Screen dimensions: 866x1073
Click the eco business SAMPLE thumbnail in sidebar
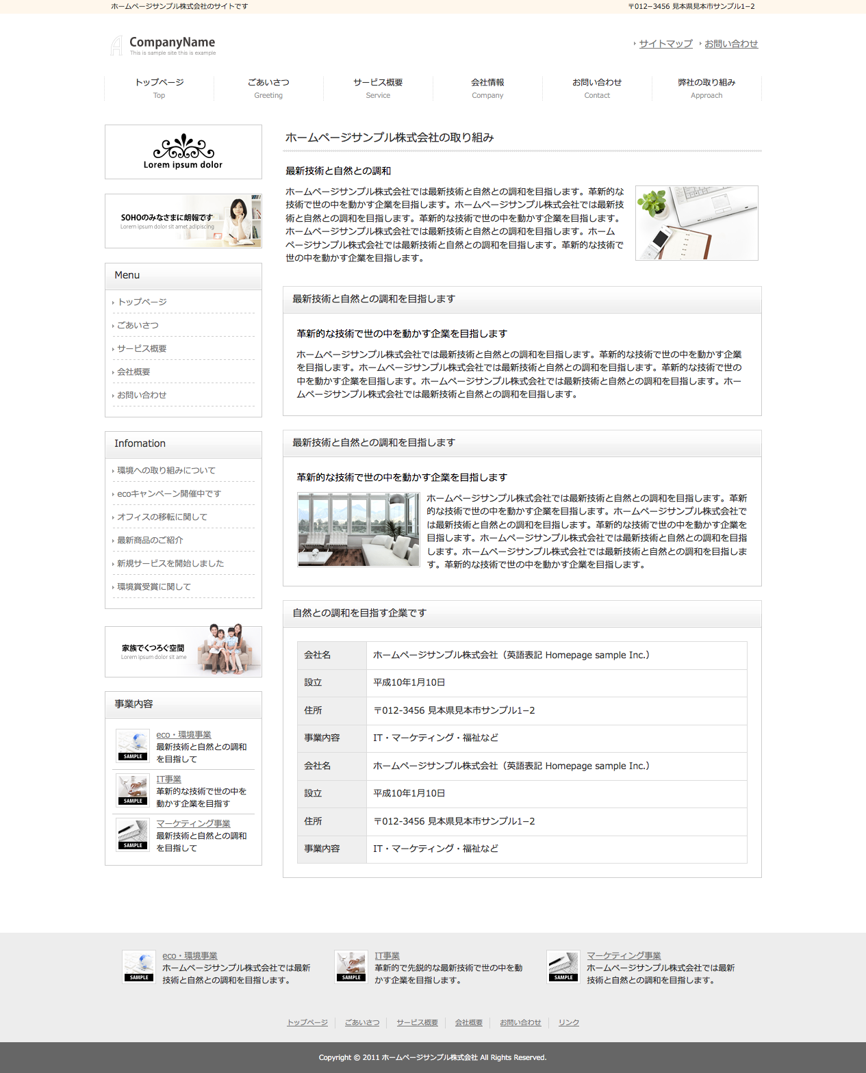tap(133, 745)
